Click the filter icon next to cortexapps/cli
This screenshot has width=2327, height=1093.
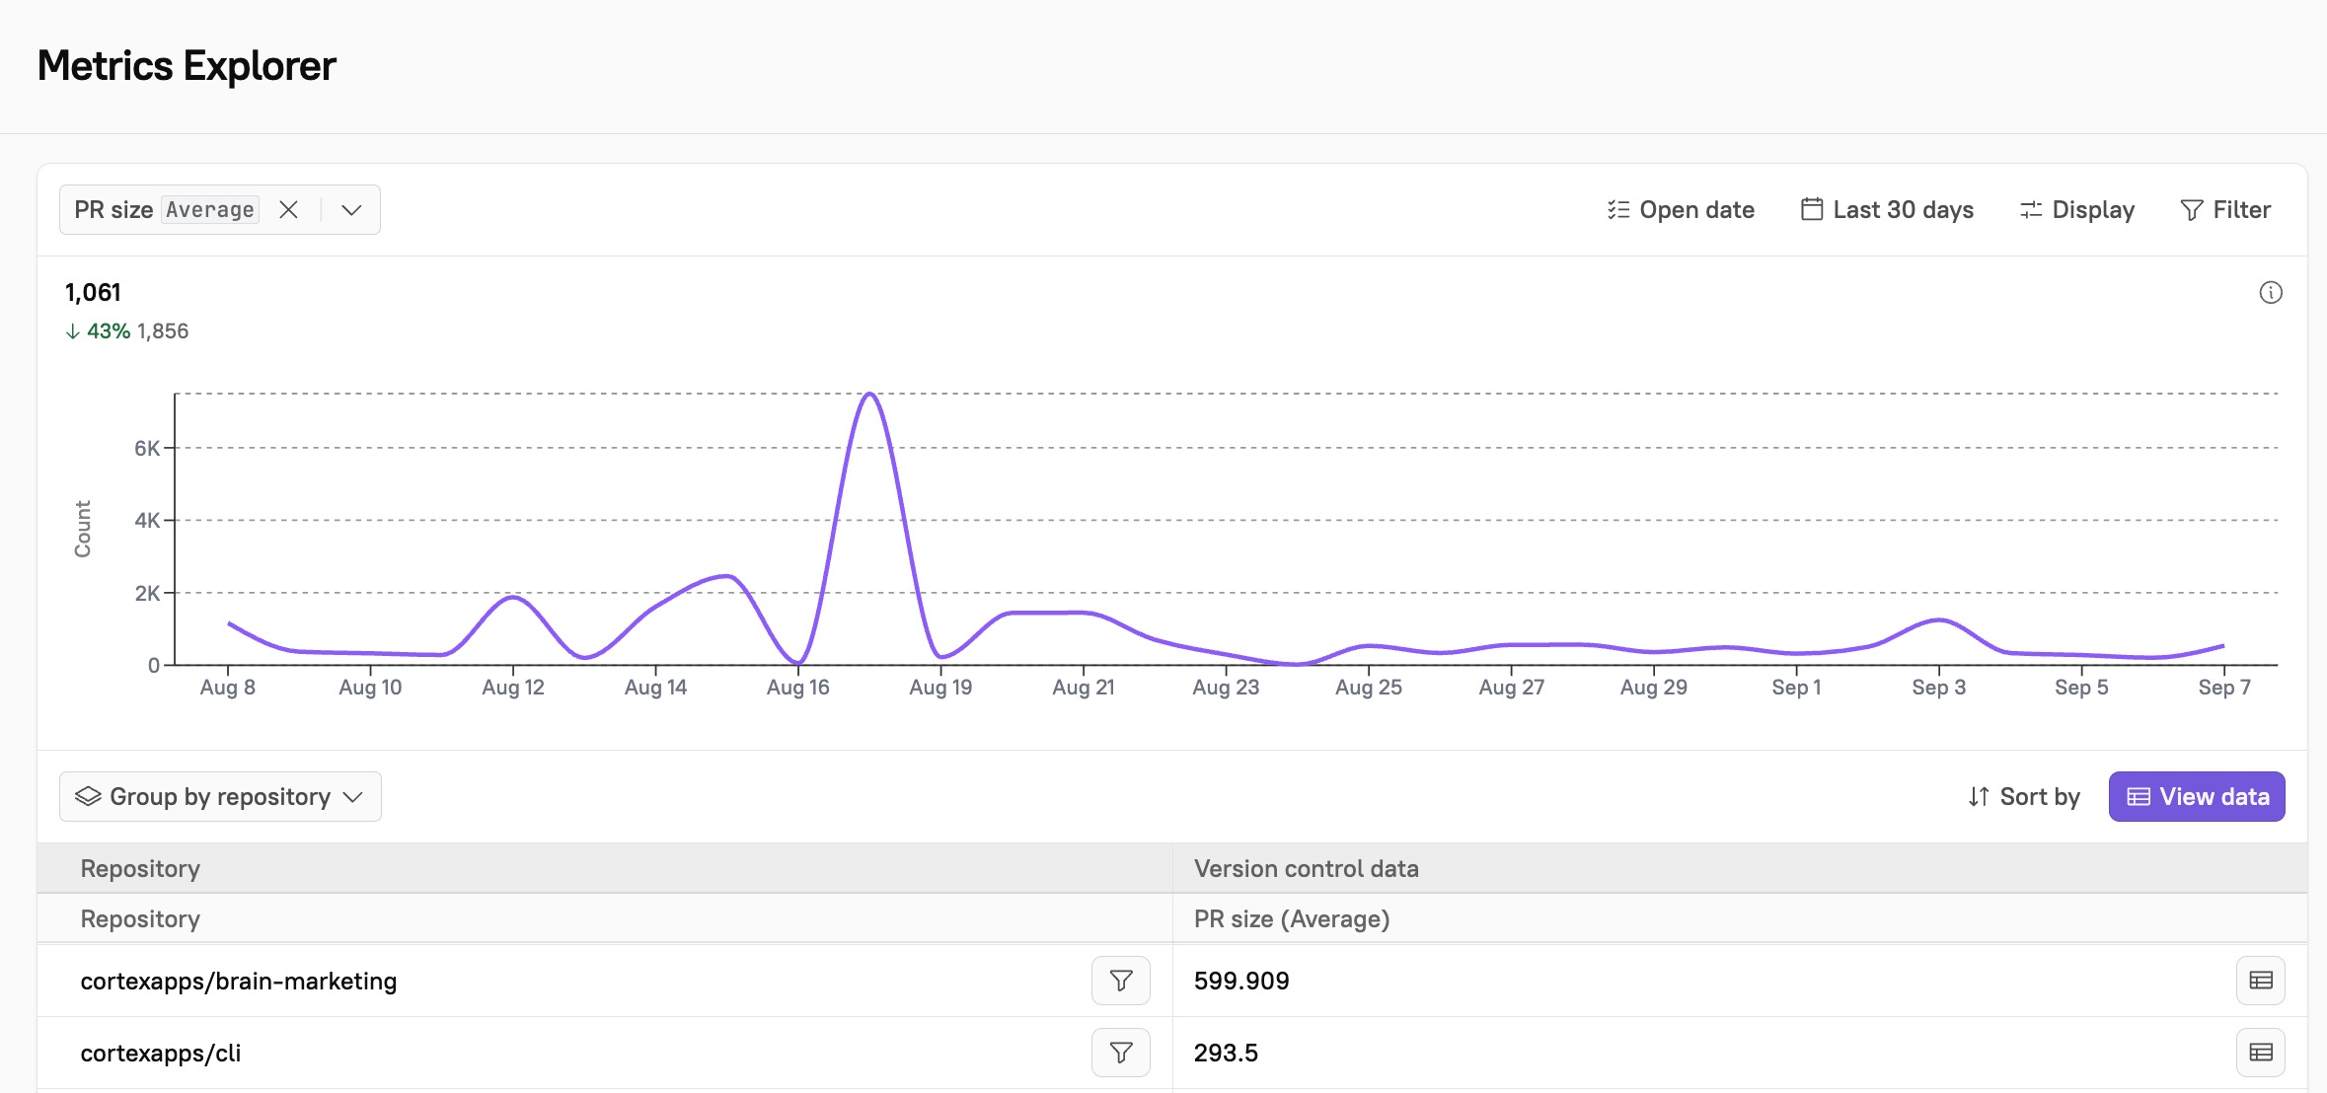point(1121,1053)
